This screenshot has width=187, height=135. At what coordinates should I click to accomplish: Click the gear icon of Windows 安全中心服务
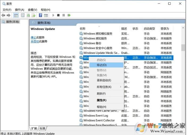81,48
